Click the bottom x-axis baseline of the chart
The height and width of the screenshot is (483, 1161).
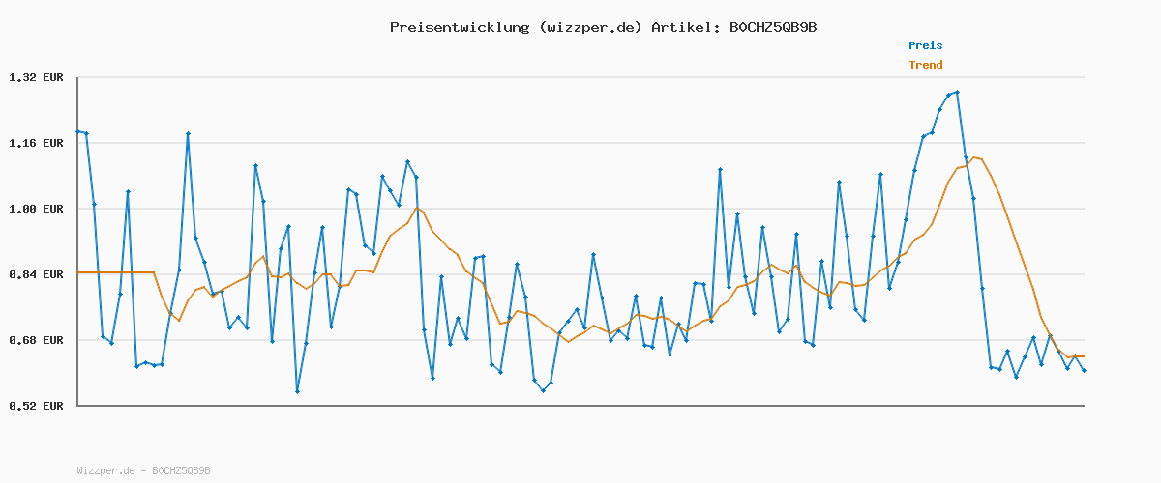click(580, 406)
